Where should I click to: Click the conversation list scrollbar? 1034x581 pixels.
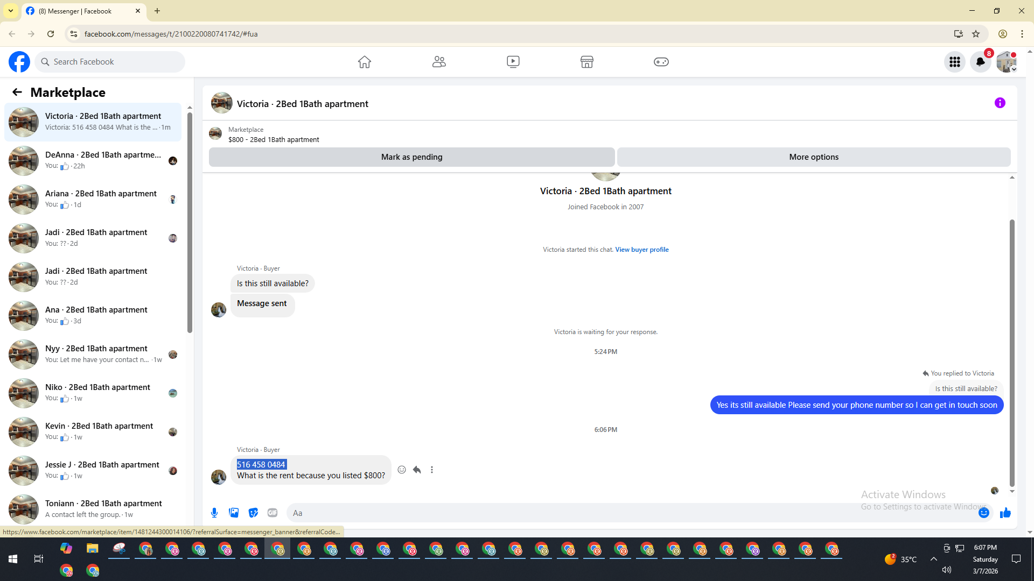click(190, 223)
